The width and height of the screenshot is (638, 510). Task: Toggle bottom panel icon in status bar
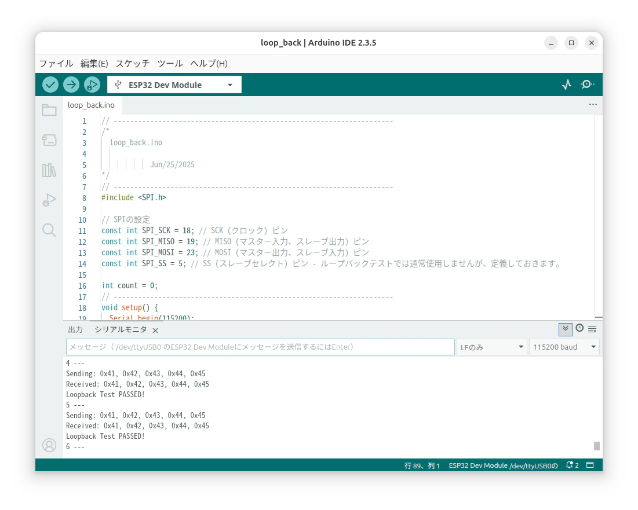pos(590,465)
